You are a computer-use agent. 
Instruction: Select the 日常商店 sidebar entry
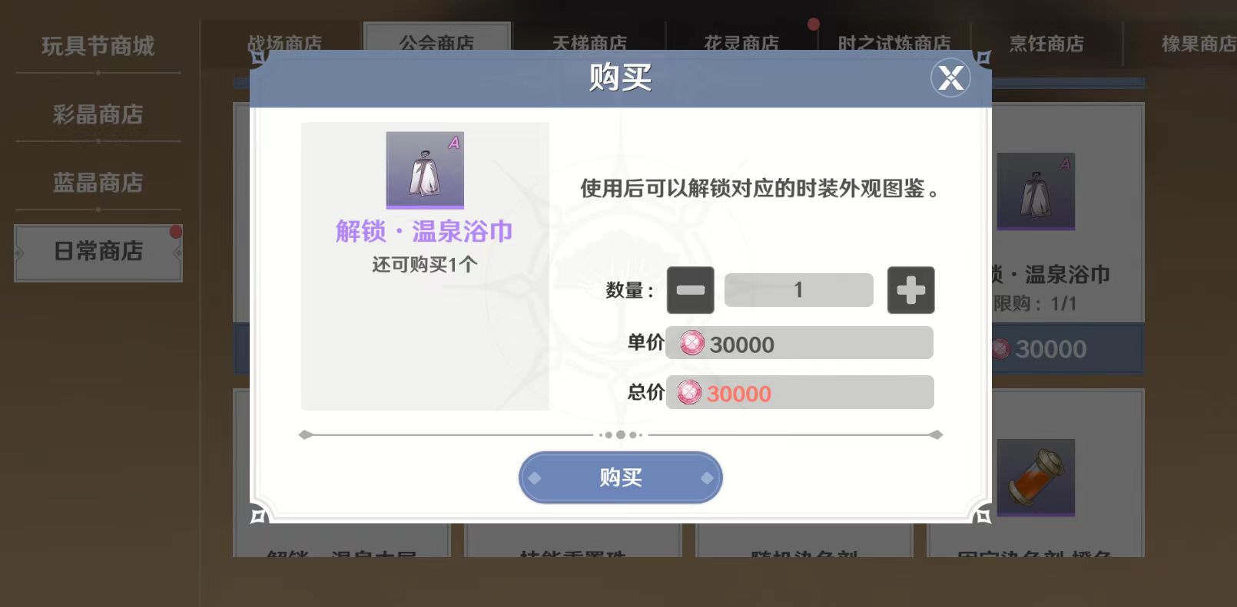[x=98, y=252]
